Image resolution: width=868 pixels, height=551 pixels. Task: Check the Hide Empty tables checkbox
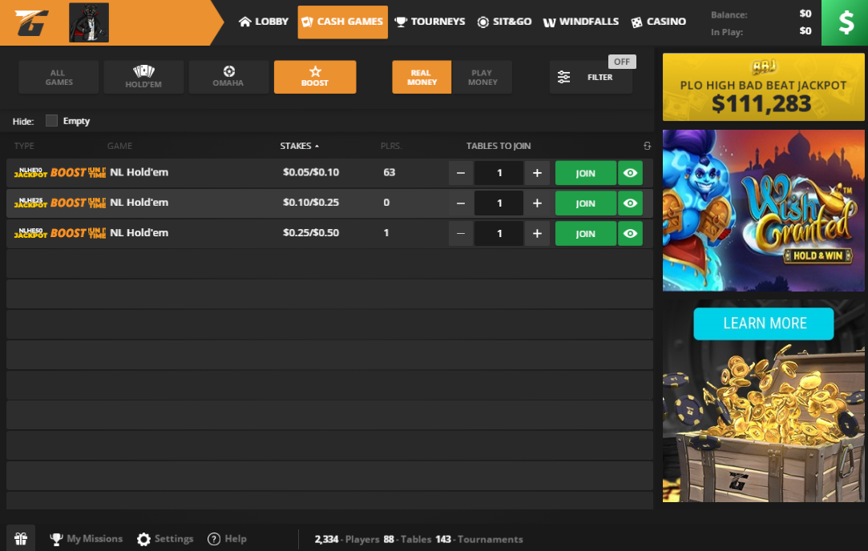point(51,121)
